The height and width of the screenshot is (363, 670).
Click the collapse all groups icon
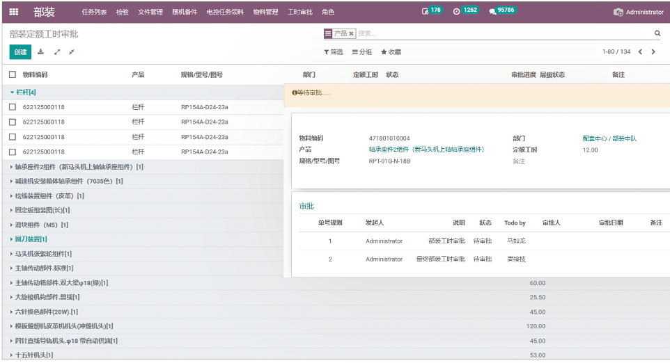click(x=72, y=52)
